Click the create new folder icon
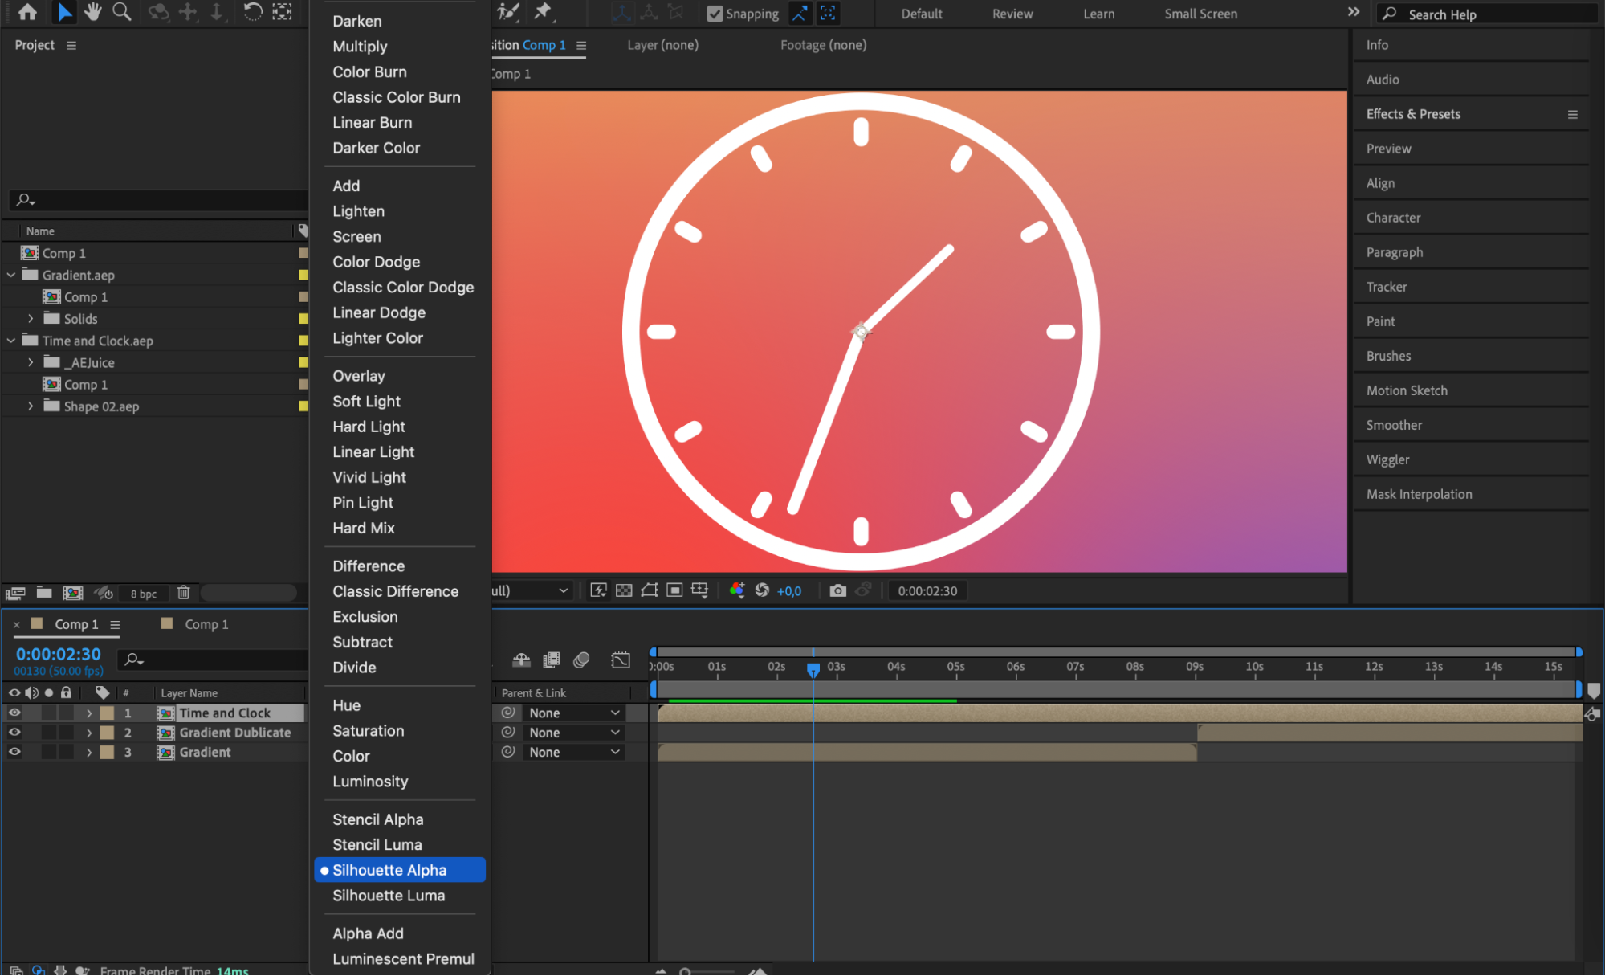The width and height of the screenshot is (1605, 976). tap(44, 593)
